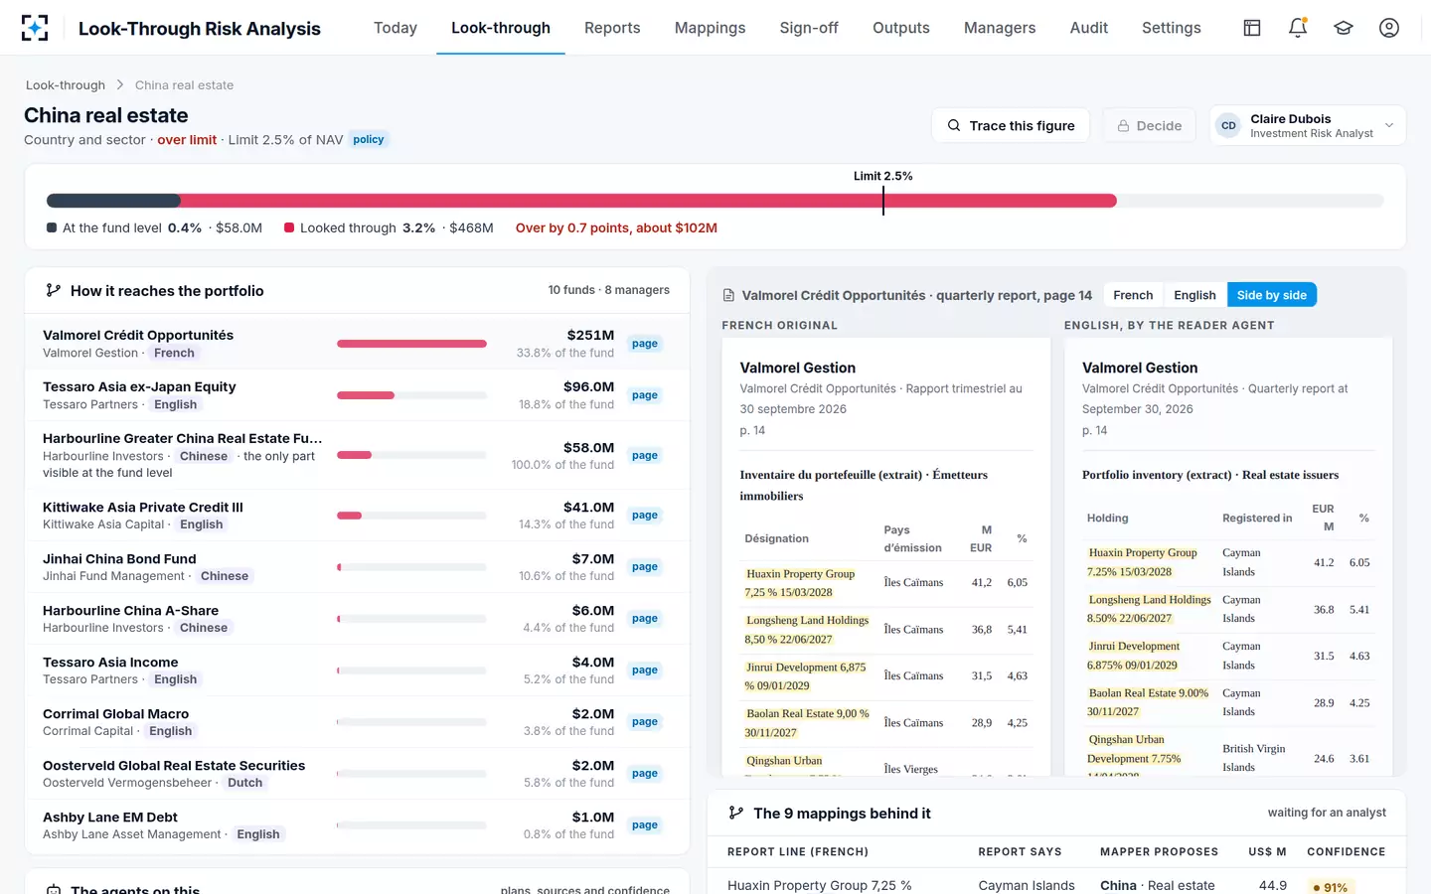Screen dimensions: 1431x894
Task: Open the Sign-off tab
Action: 809,28
